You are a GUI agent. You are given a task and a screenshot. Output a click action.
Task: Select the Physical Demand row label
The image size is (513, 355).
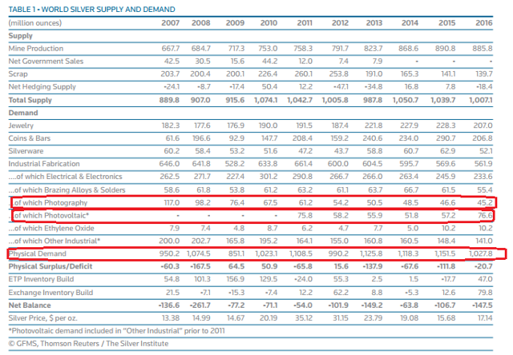tap(41, 254)
